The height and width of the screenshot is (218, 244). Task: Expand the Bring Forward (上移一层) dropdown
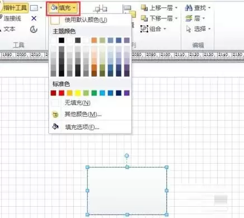(x=176, y=8)
